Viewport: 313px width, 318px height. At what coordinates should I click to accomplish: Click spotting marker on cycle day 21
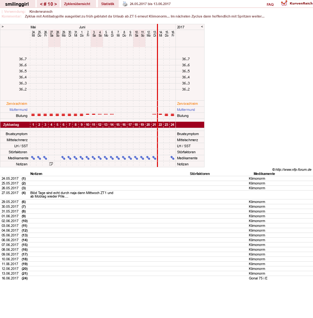click(x=154, y=114)
